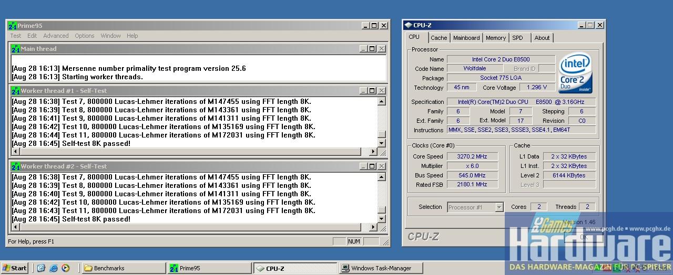Screen dimensions: 673x275
Task: Switch to the Mainboard tab in CPU-Z
Action: (x=466, y=38)
